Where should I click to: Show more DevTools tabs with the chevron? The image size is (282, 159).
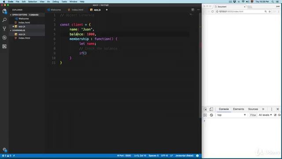coord(263,109)
